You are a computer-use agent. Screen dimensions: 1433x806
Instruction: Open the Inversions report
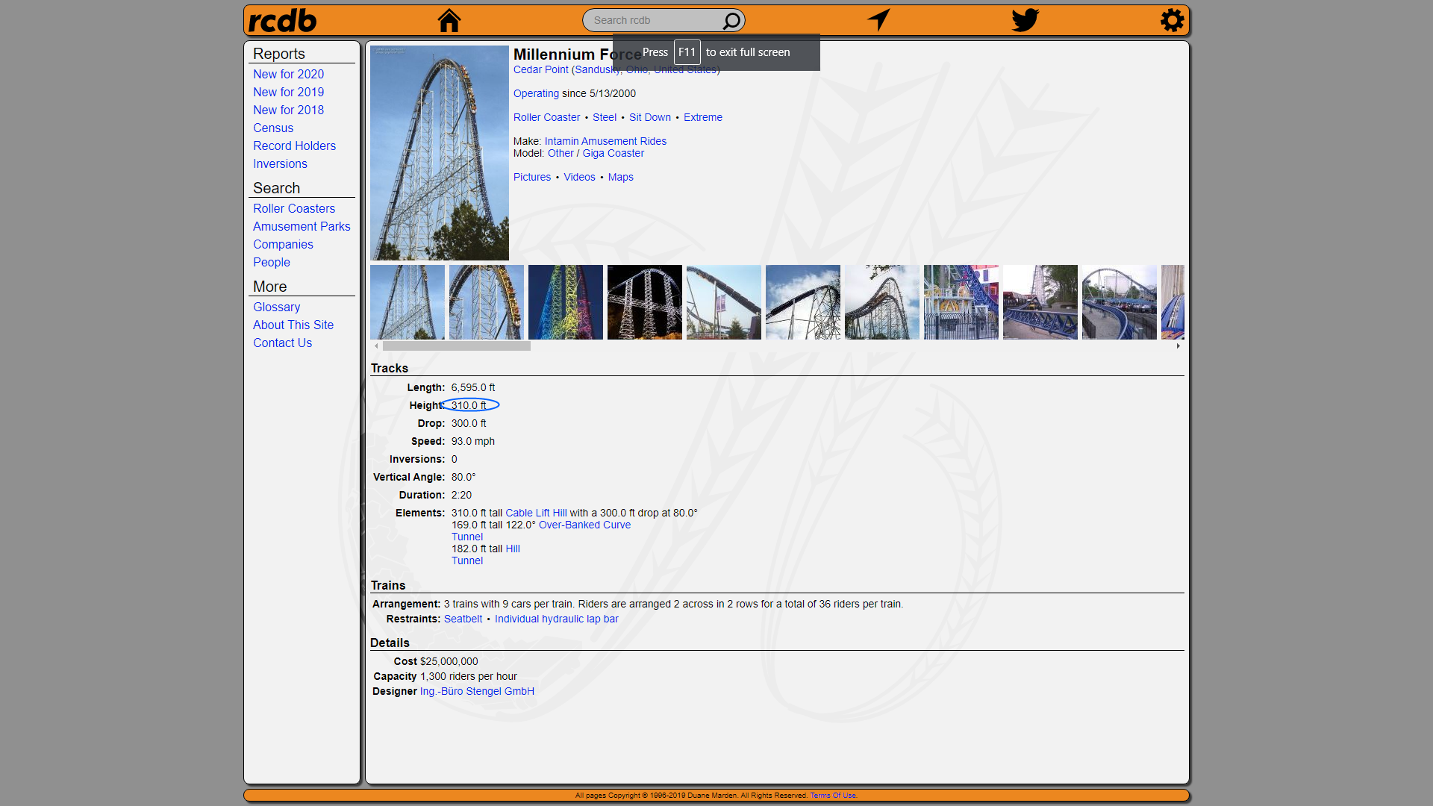(x=280, y=163)
